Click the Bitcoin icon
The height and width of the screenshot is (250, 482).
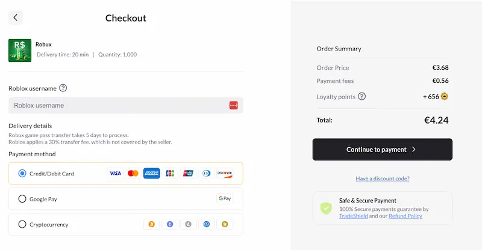pyautogui.click(x=152, y=224)
